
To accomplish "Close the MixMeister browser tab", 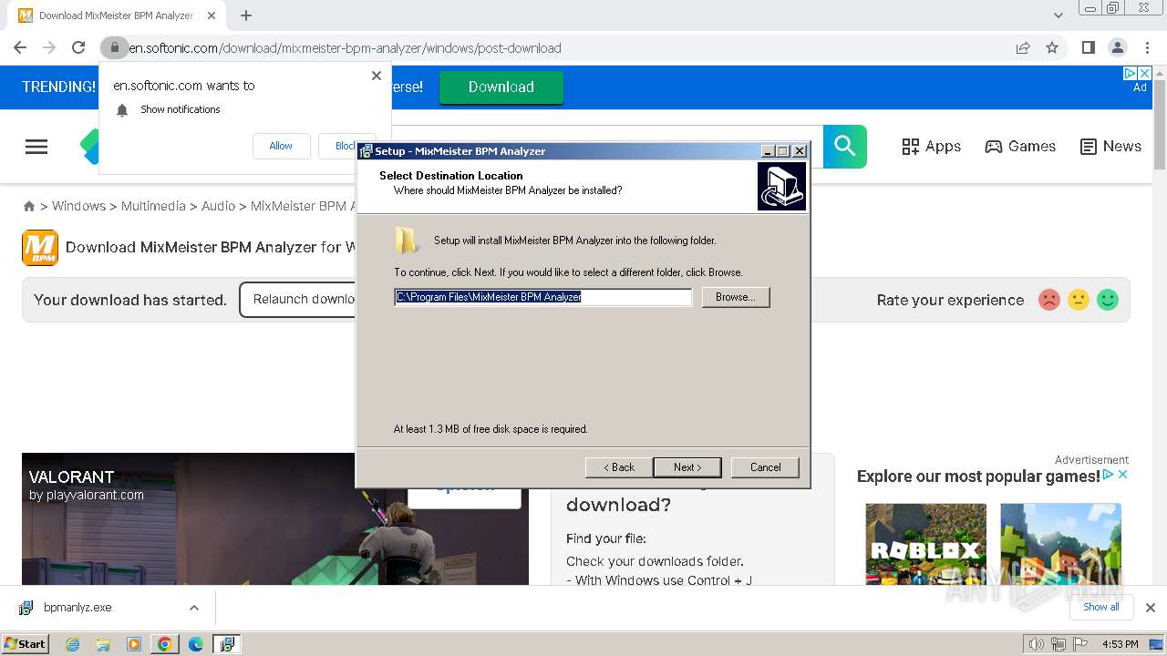I will (x=211, y=15).
